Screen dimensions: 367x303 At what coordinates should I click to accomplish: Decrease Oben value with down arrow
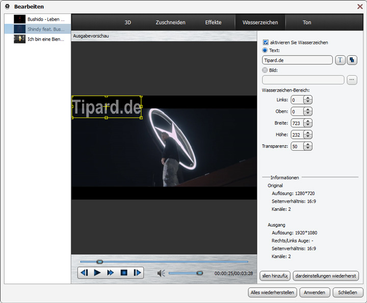point(308,114)
